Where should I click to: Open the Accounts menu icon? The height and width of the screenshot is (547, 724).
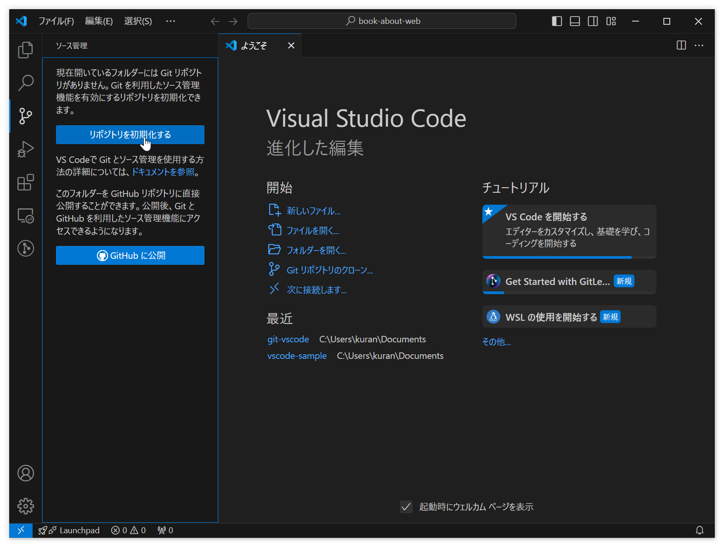26,473
